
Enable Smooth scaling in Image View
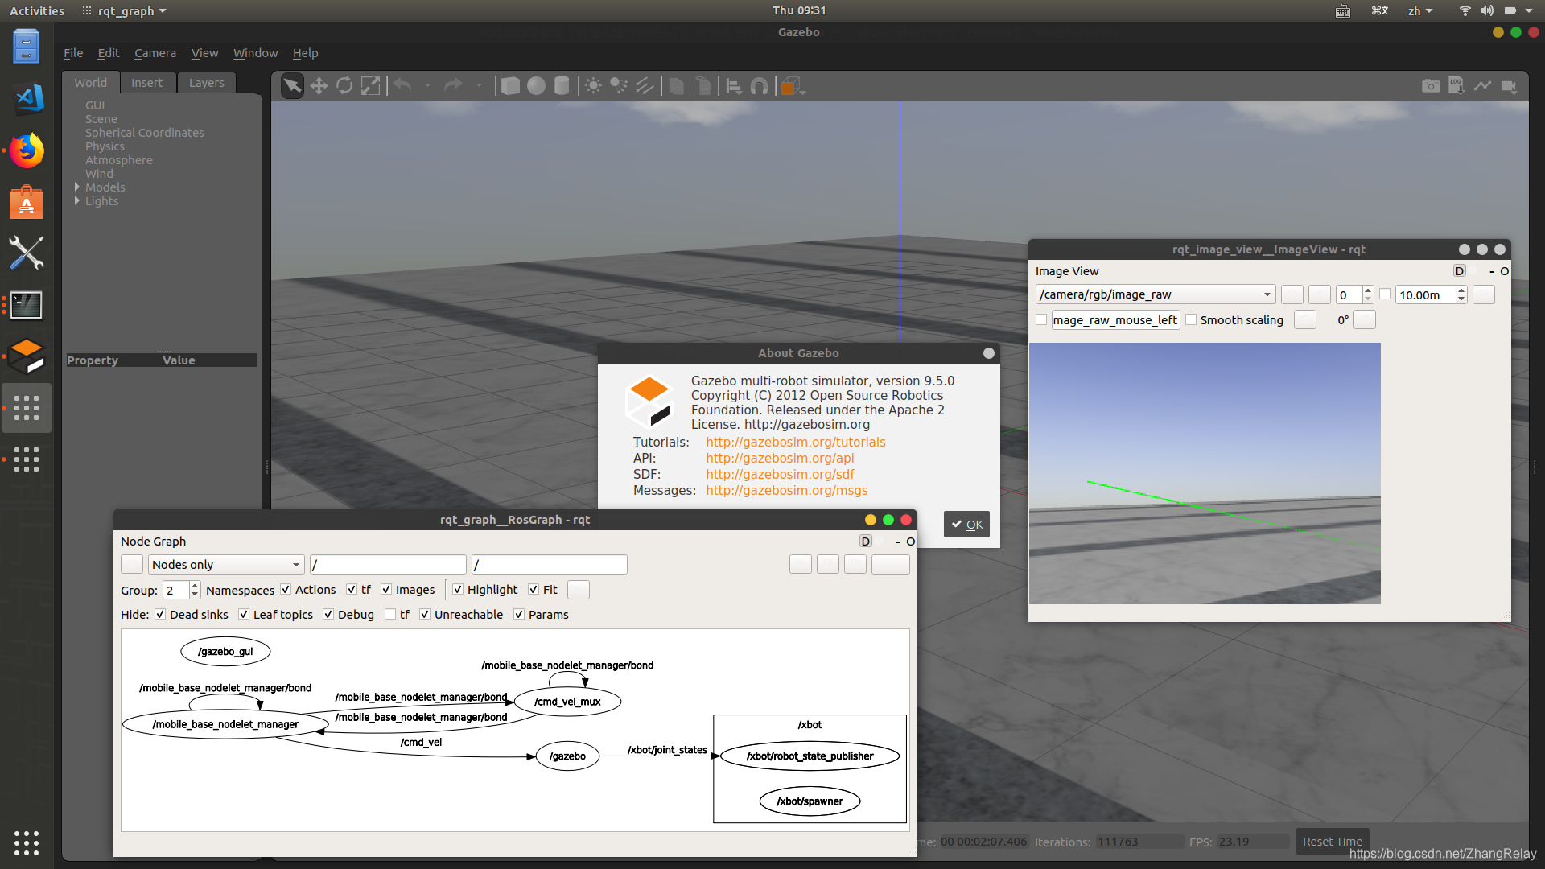tap(1191, 320)
